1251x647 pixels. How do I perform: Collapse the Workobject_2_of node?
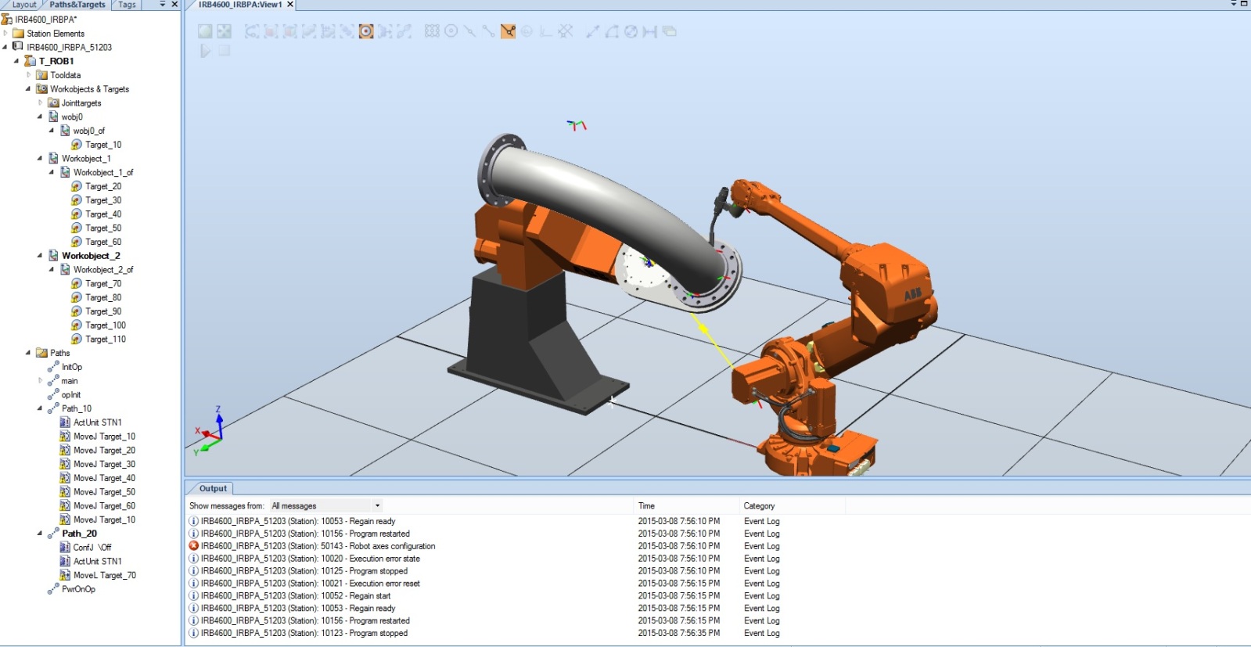coord(52,269)
